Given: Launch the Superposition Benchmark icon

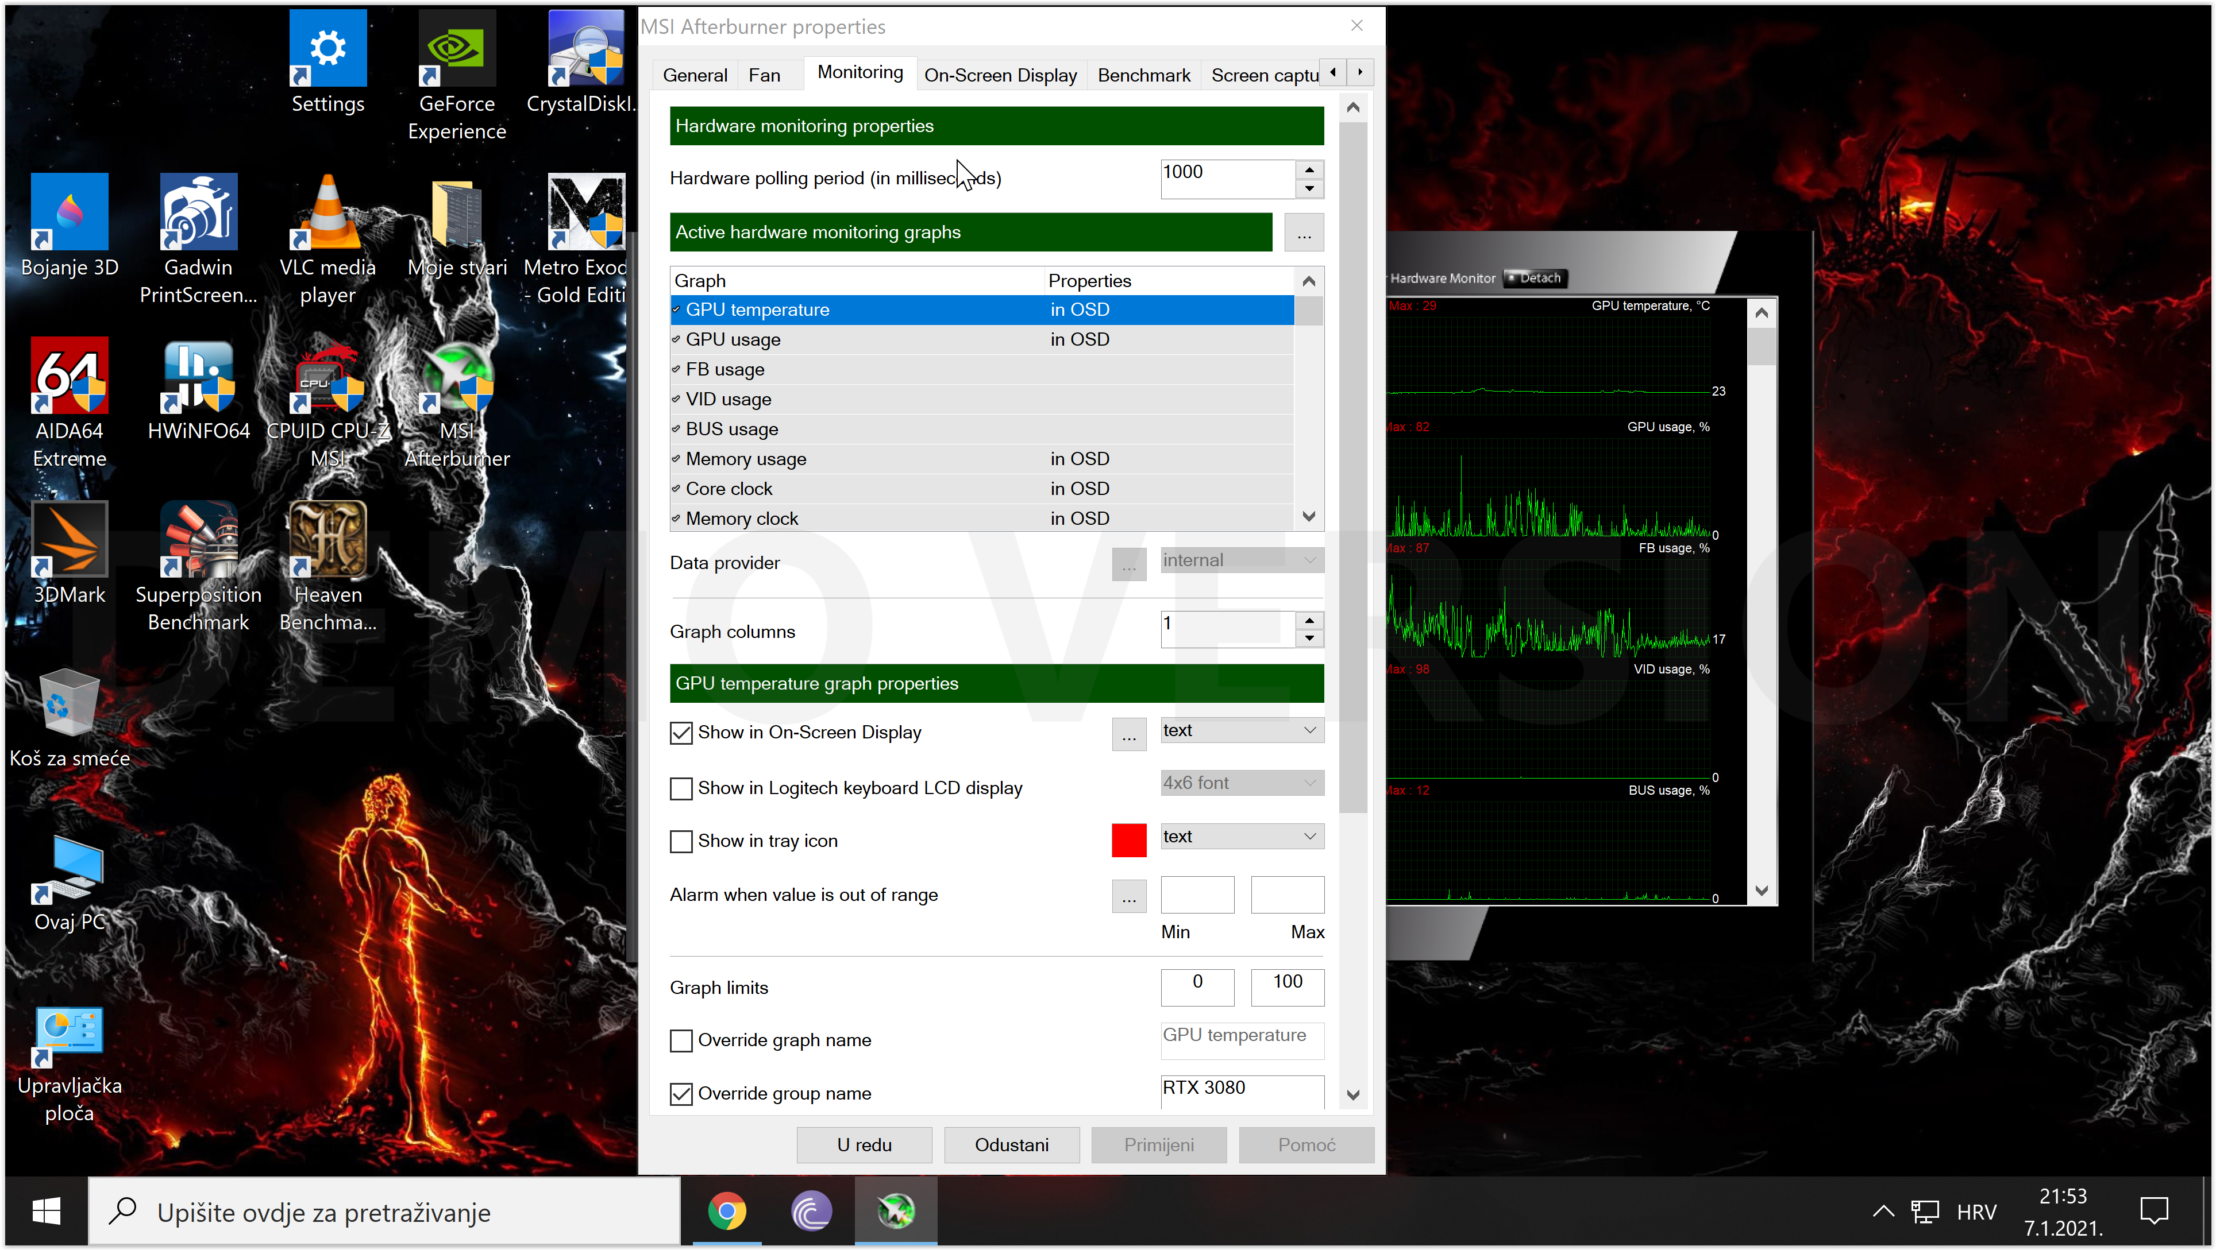Looking at the screenshot, I should (199, 567).
